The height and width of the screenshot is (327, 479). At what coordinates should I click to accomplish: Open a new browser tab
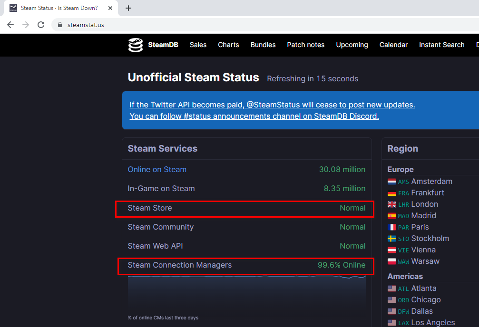[x=128, y=8]
